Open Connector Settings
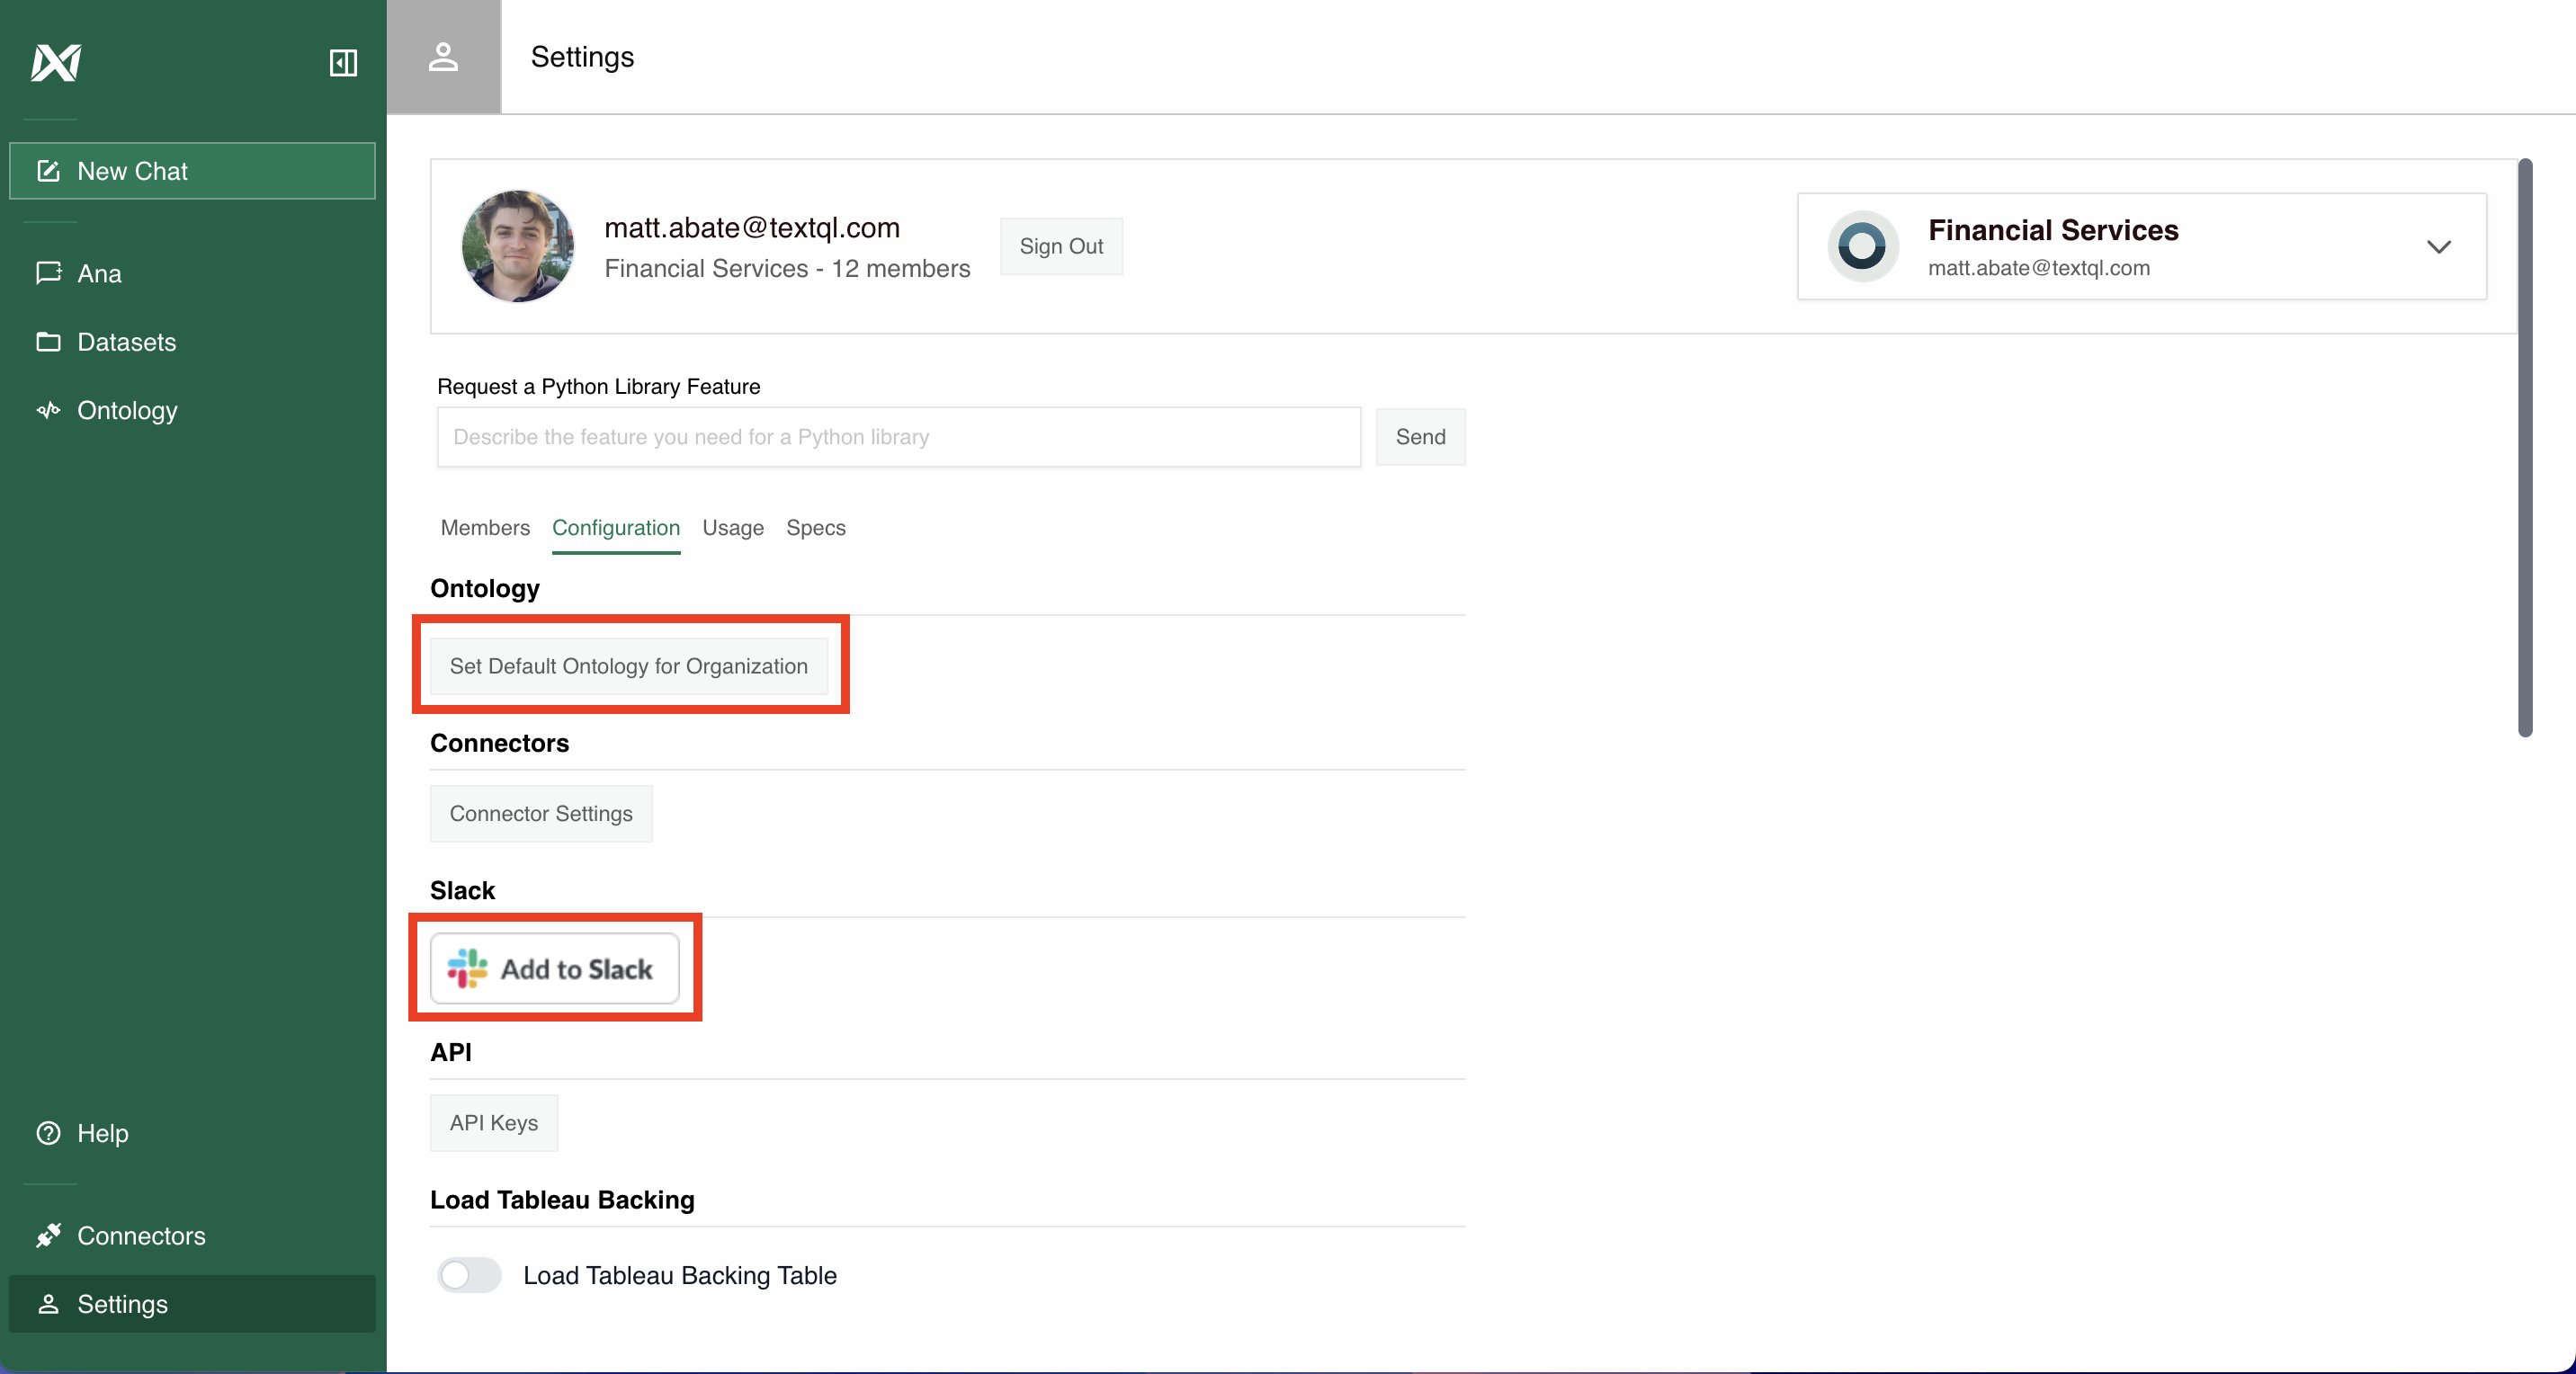Viewport: 2576px width, 1374px height. (x=540, y=813)
